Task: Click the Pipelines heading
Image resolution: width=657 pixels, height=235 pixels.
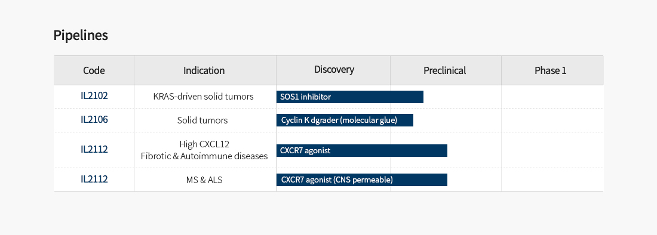Action: click(81, 35)
